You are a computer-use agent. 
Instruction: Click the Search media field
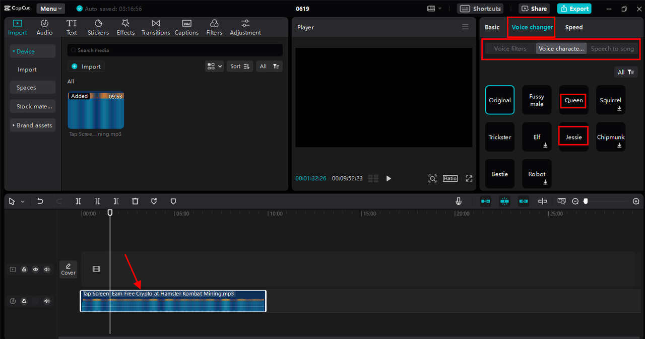(175, 50)
